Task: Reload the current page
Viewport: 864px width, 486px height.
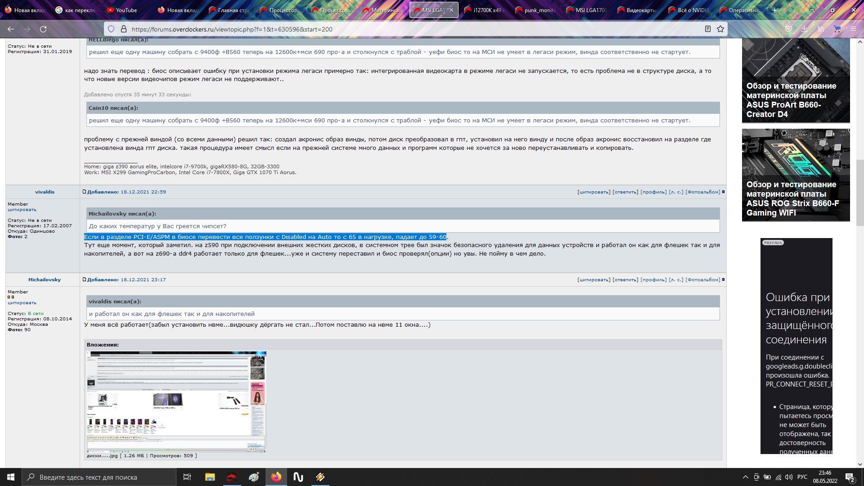Action: click(43, 29)
